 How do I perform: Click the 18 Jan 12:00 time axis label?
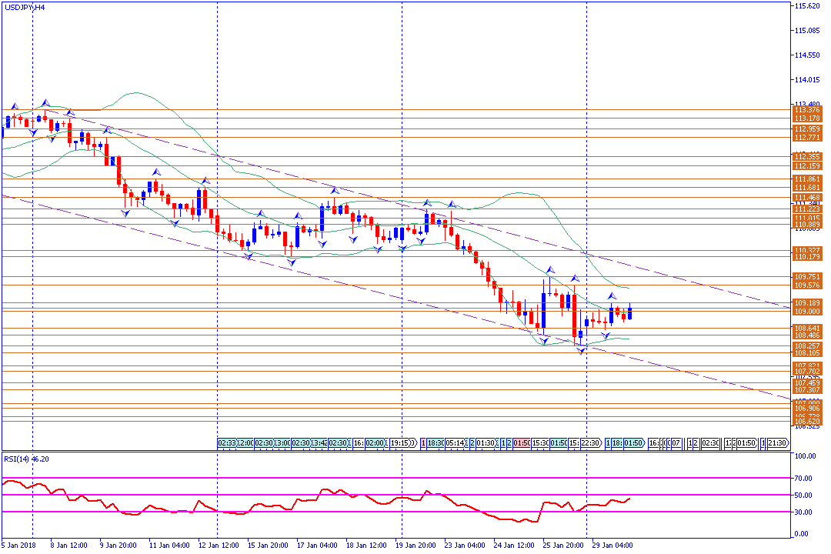pos(366,545)
